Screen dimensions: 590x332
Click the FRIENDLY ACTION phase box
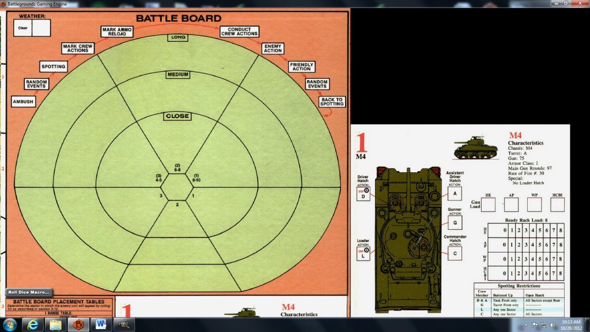click(x=302, y=67)
